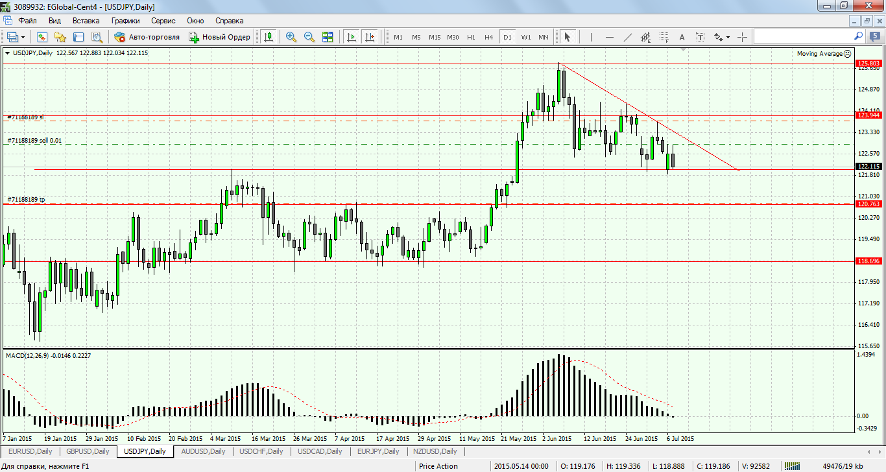Select the Fibonacci retracement tool
886x472 pixels.
point(664,37)
